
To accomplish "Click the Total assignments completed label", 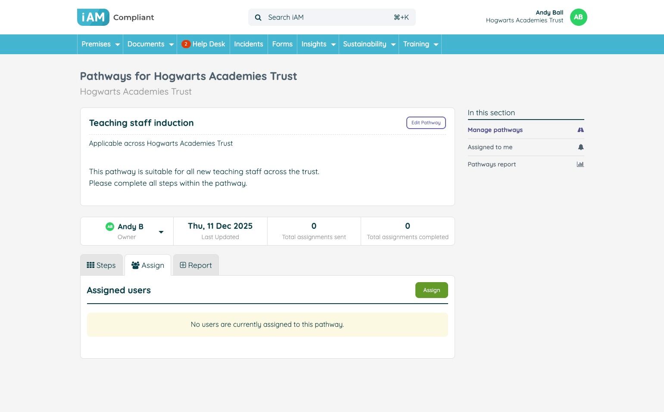I will pyautogui.click(x=408, y=237).
